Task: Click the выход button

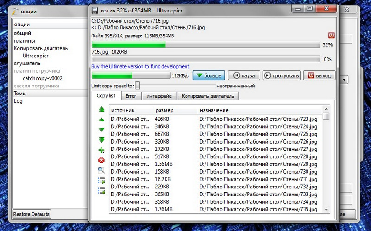Action: (319, 75)
